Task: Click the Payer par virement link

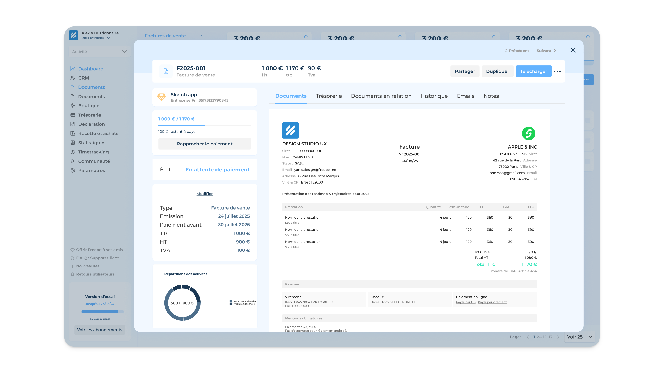Action: 492,302
